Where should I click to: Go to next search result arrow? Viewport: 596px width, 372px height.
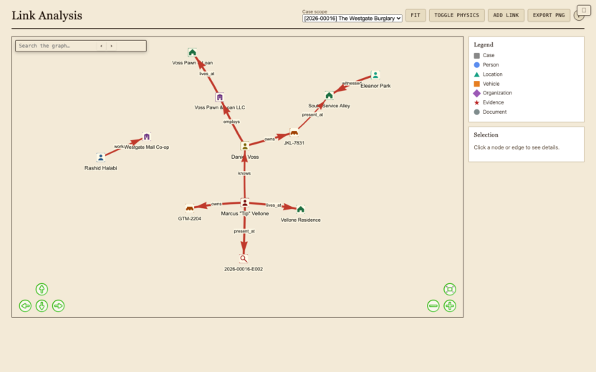pyautogui.click(x=111, y=46)
